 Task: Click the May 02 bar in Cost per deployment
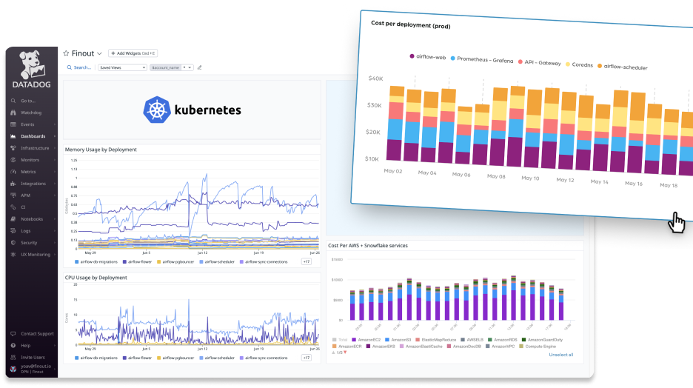tap(395, 124)
